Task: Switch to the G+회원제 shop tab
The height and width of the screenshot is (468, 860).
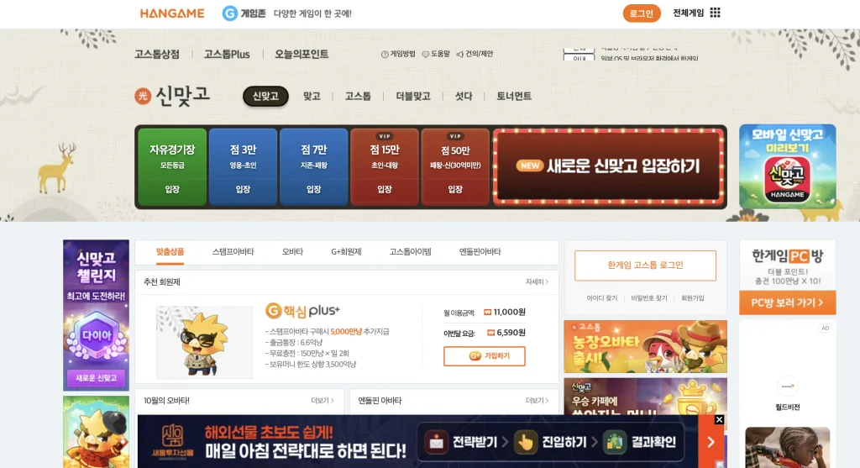Action: (346, 252)
